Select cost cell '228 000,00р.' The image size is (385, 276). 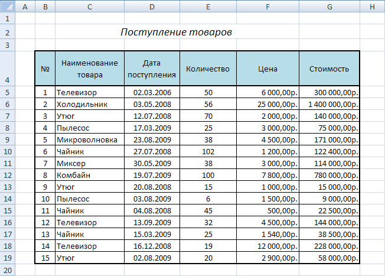click(329, 246)
